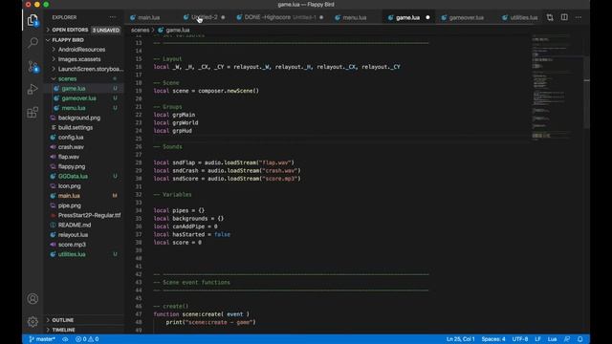The width and height of the screenshot is (612, 344).
Task: Close unsaved game.lua tab via dot indicator
Action: (427, 17)
